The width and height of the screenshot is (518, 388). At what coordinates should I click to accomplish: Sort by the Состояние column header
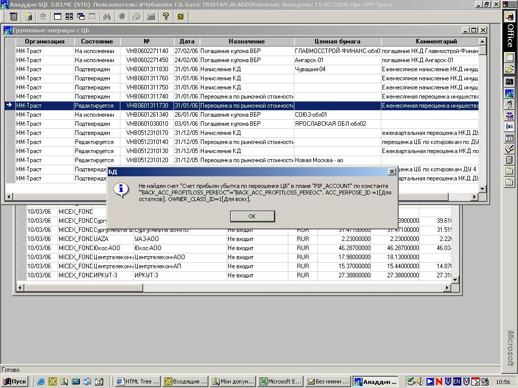(97, 41)
